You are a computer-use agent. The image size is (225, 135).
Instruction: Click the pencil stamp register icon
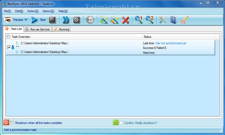184,20
